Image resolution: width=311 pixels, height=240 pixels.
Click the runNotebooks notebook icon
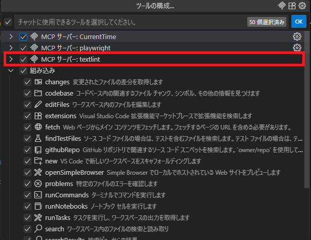(x=38, y=206)
